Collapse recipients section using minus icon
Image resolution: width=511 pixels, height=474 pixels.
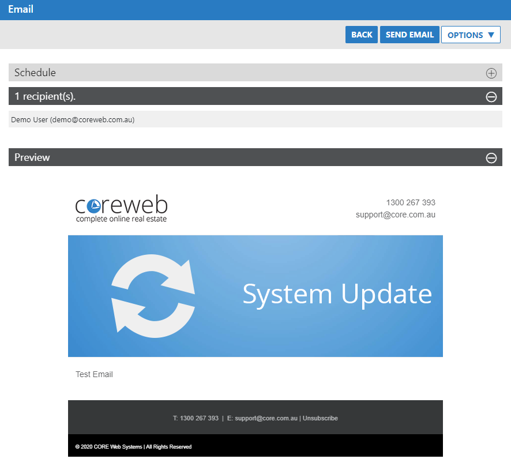pyautogui.click(x=491, y=97)
